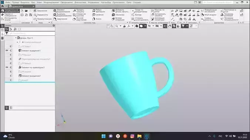Click Отверстие простое hole tool
250x140 pixels.
point(80,15)
